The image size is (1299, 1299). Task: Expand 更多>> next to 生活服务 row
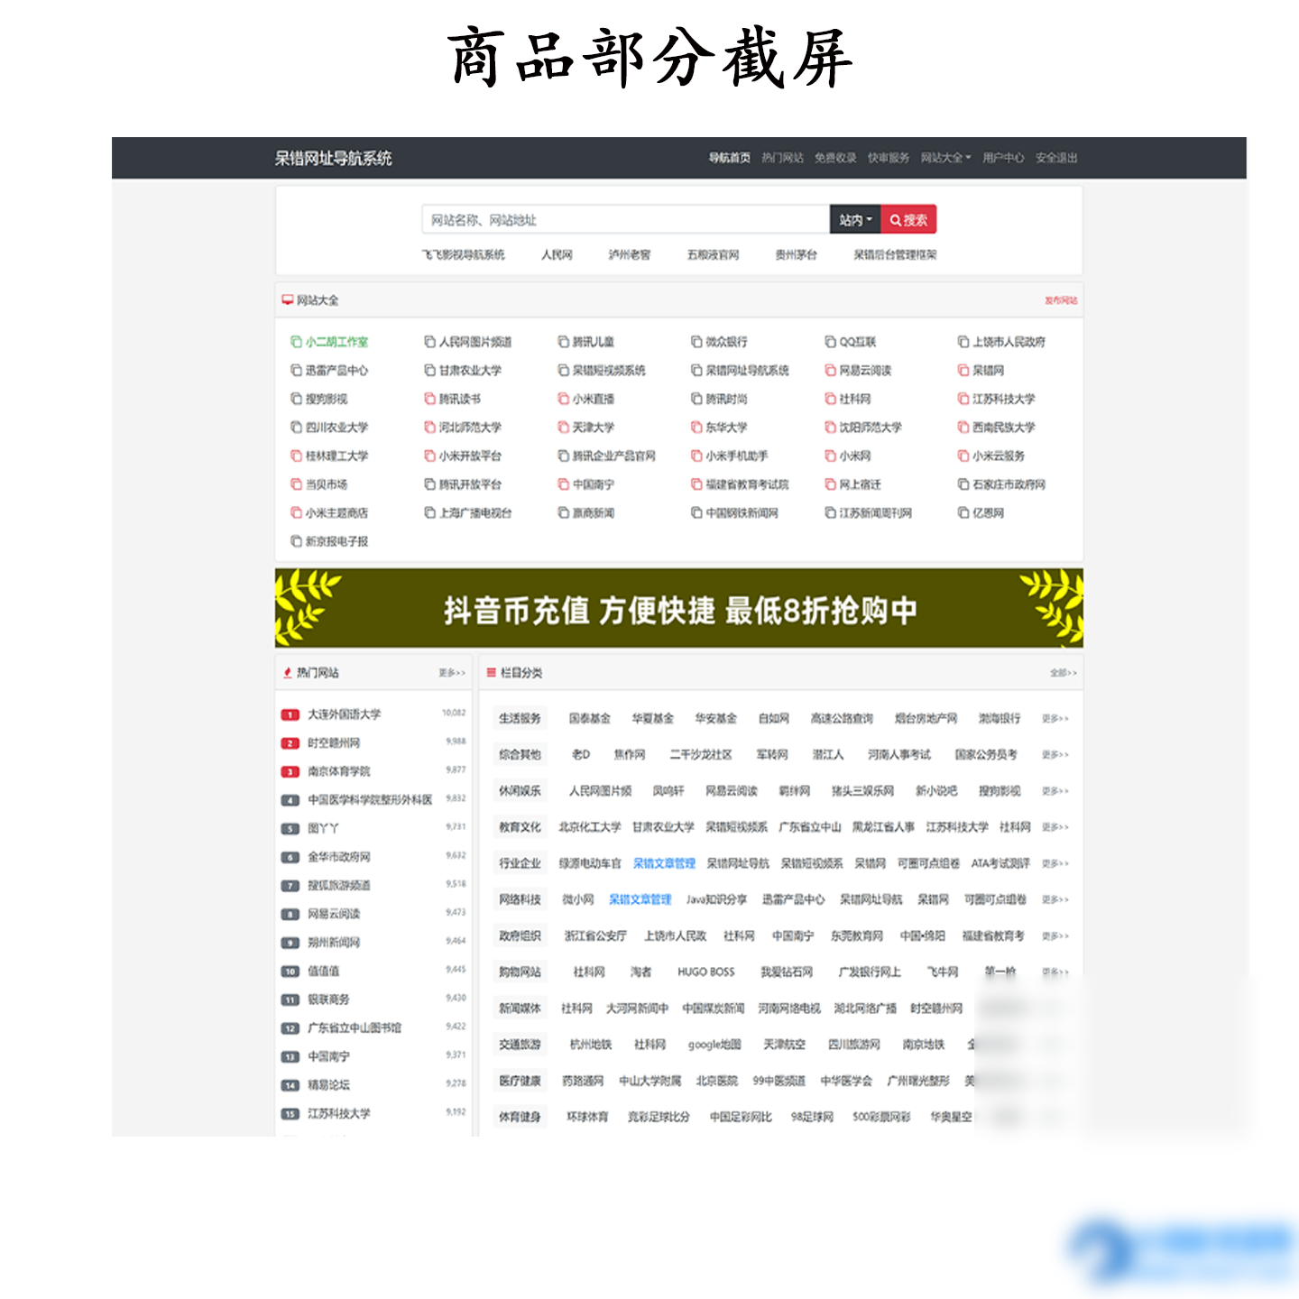pyautogui.click(x=1055, y=719)
